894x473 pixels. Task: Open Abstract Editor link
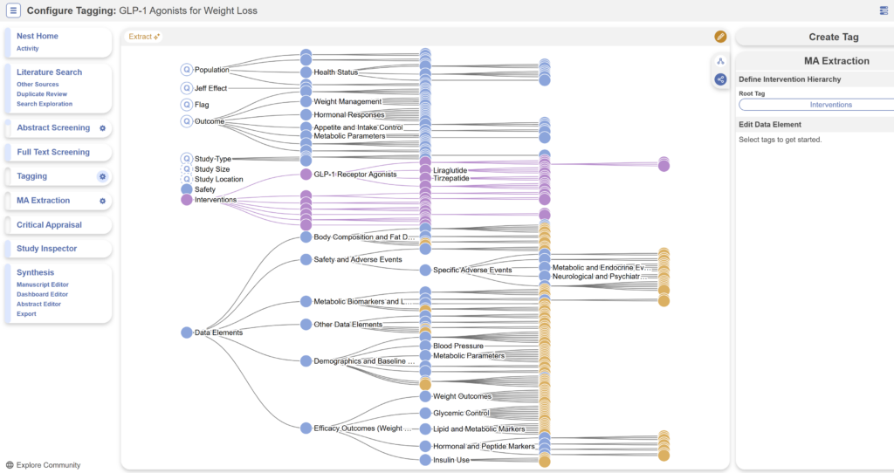38,304
